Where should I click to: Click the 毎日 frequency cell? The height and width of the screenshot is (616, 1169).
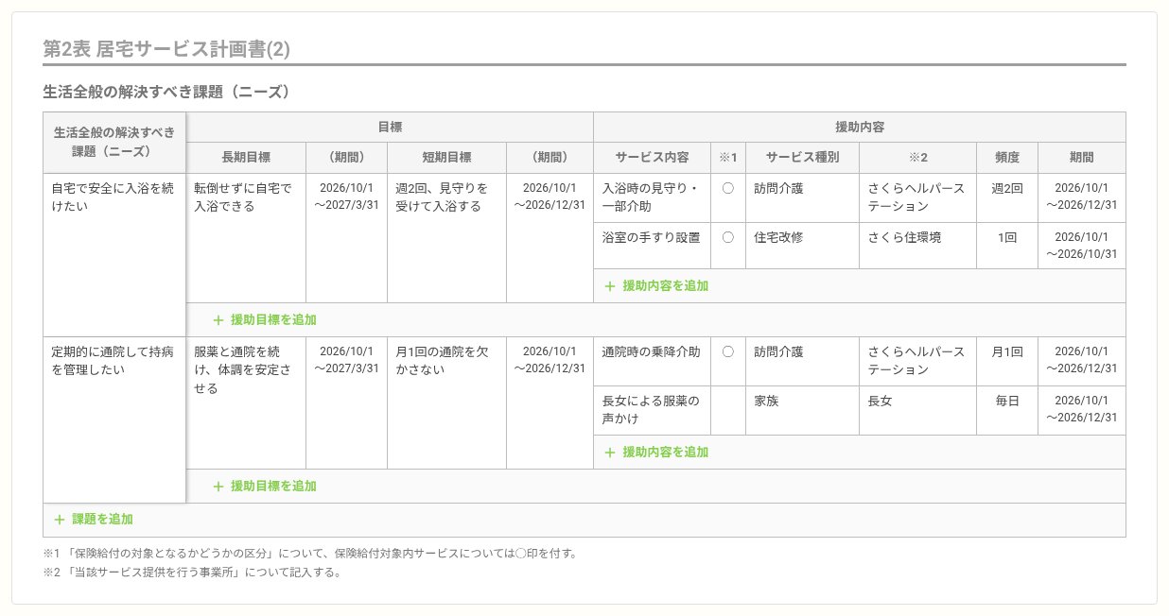(x=1007, y=410)
